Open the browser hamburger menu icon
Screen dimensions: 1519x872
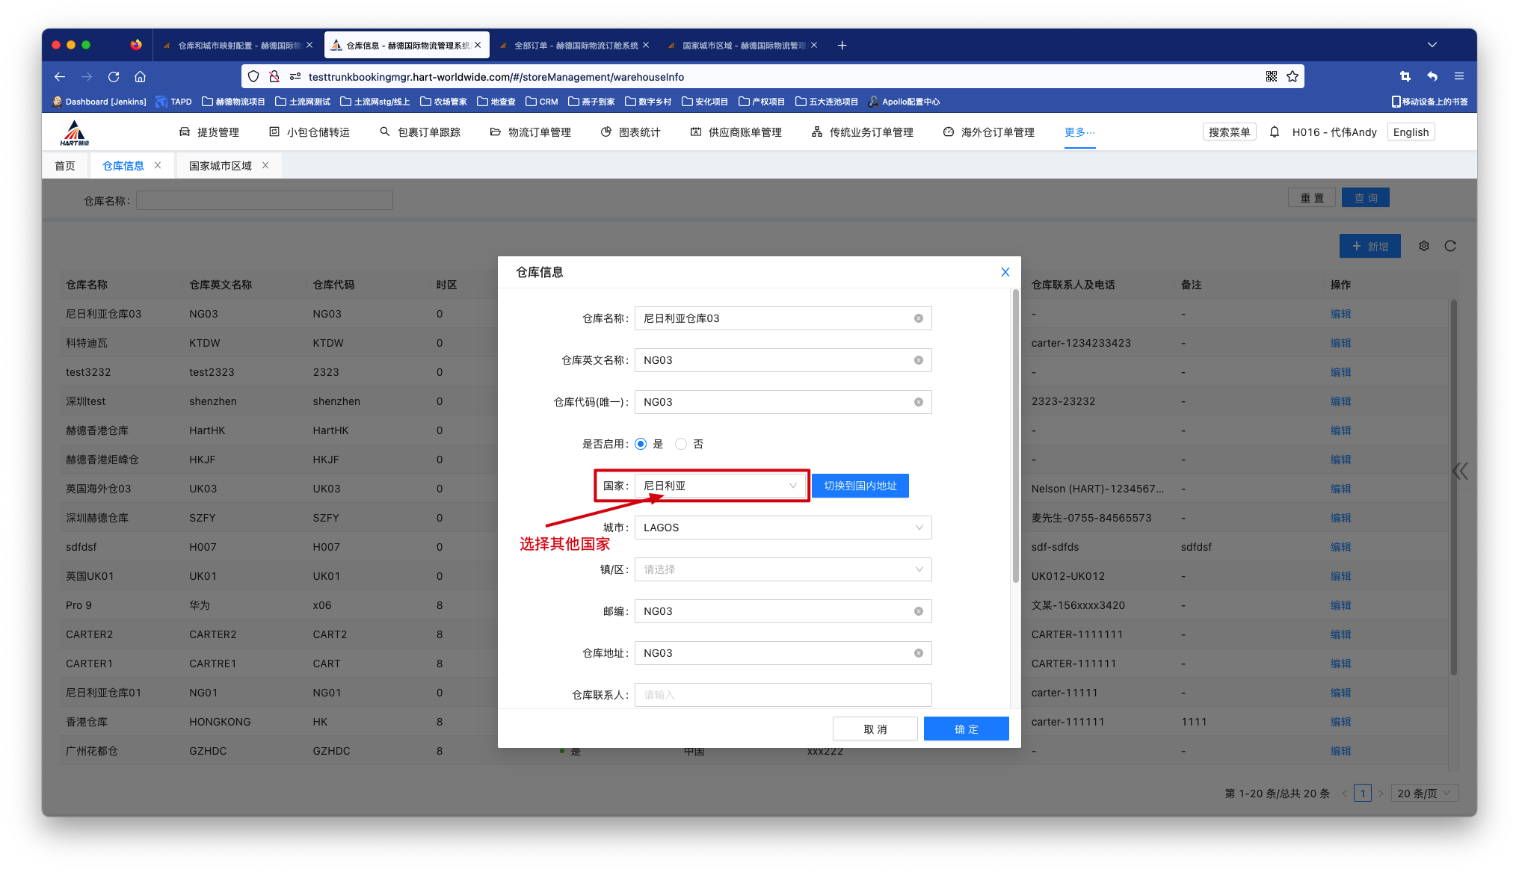1458,77
